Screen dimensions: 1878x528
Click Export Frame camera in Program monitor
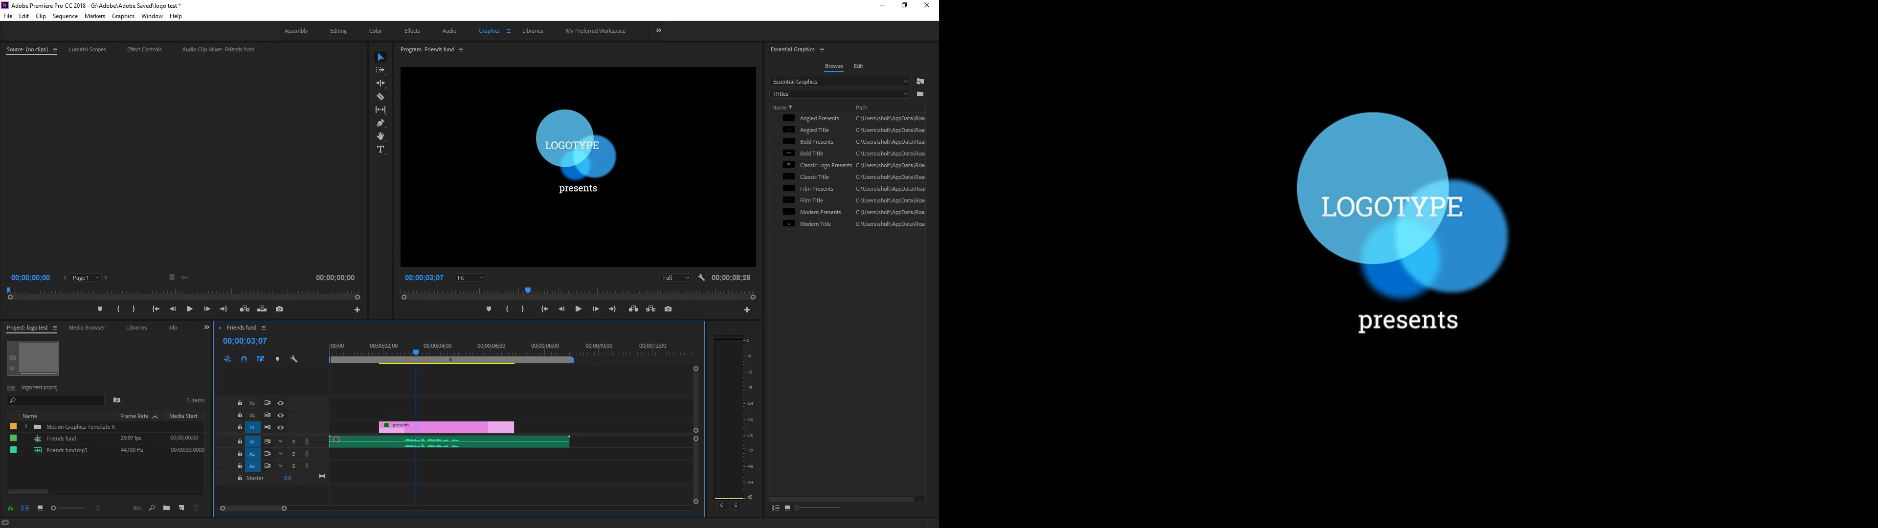click(x=668, y=309)
